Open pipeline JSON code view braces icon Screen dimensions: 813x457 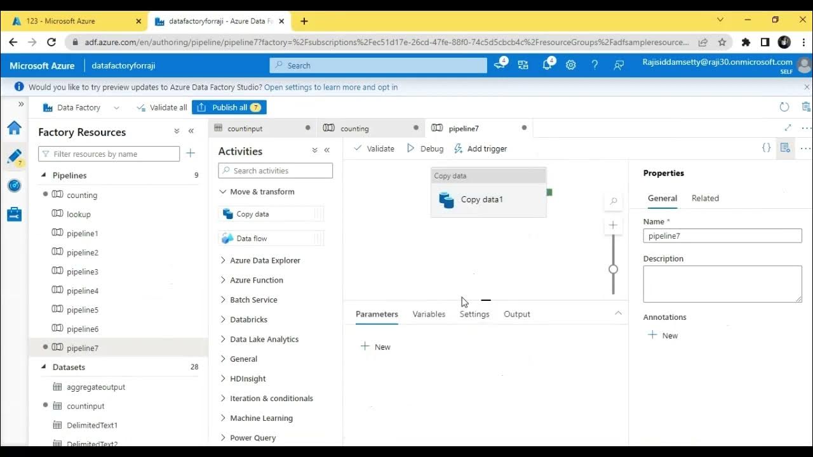767,148
